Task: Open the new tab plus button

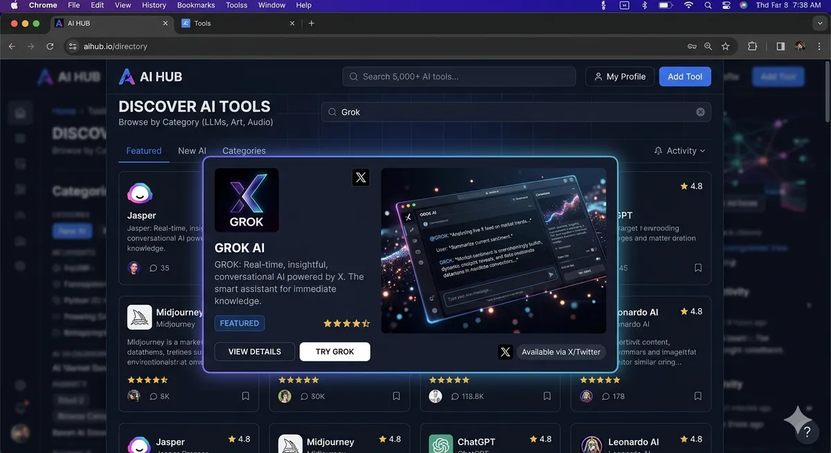Action: (x=312, y=23)
